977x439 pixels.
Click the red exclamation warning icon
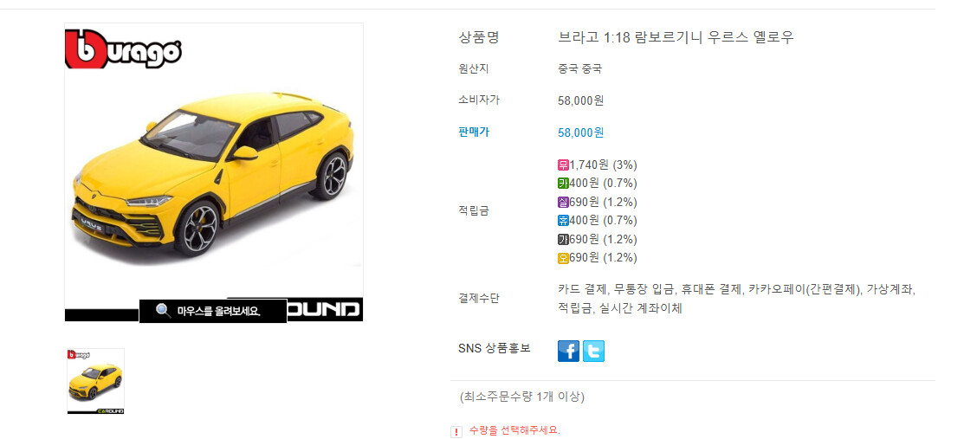(456, 431)
